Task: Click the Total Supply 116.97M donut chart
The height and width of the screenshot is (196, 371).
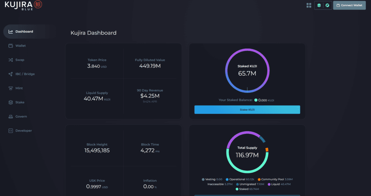Action: [x=247, y=152]
